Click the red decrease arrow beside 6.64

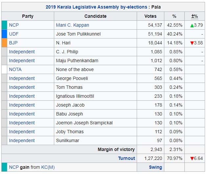tap(192, 159)
